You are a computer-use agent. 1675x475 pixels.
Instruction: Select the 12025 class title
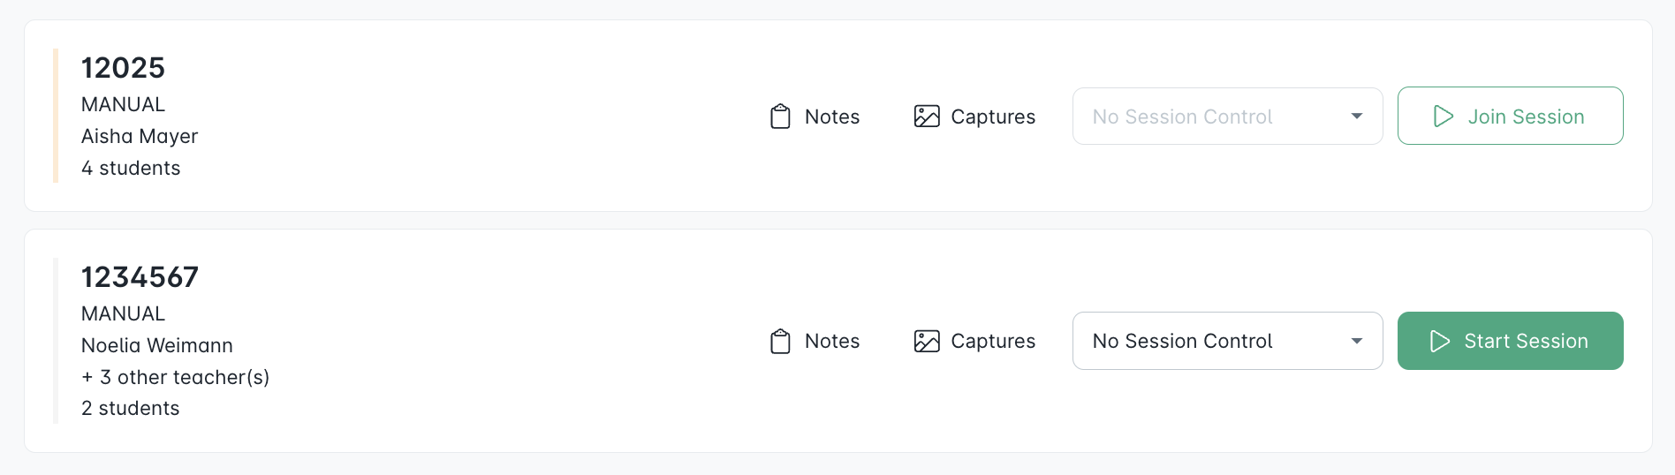[123, 68]
